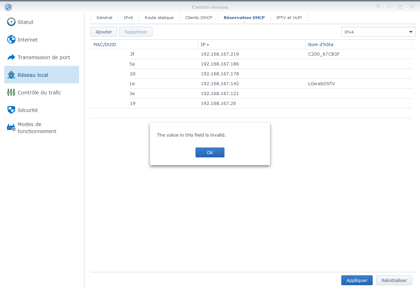Click the Centre réseau app logo icon
420x288 pixels.
pos(8,7)
